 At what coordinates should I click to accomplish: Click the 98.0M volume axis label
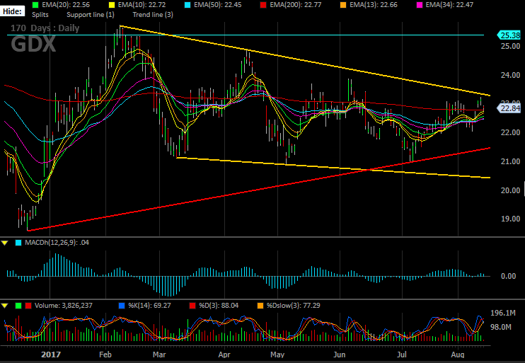tap(501, 327)
